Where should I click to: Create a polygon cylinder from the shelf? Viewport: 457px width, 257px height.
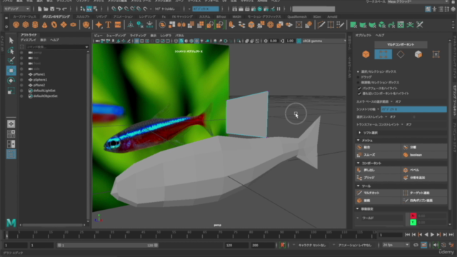[x=35, y=25]
